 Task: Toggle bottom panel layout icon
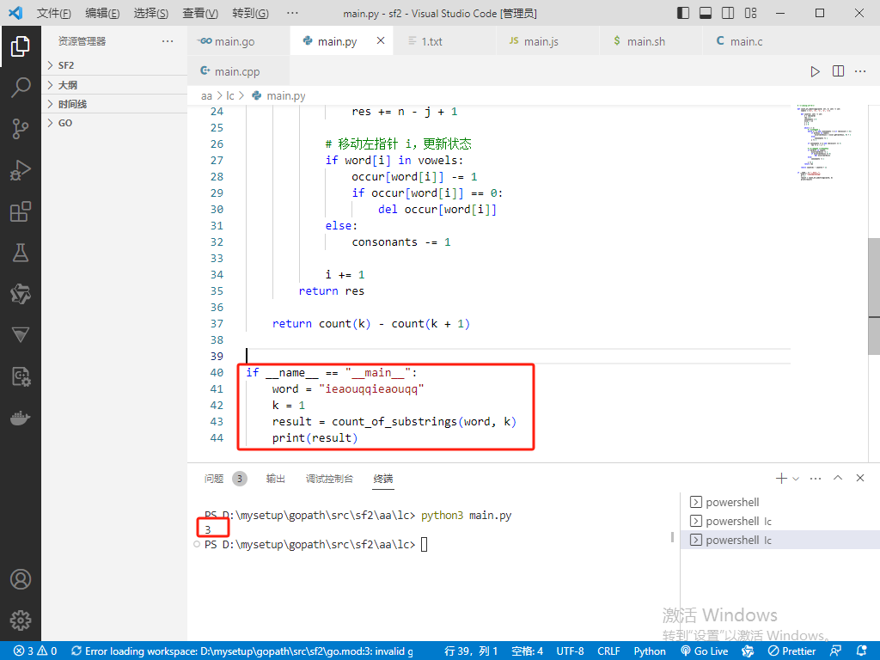pyautogui.click(x=706, y=13)
